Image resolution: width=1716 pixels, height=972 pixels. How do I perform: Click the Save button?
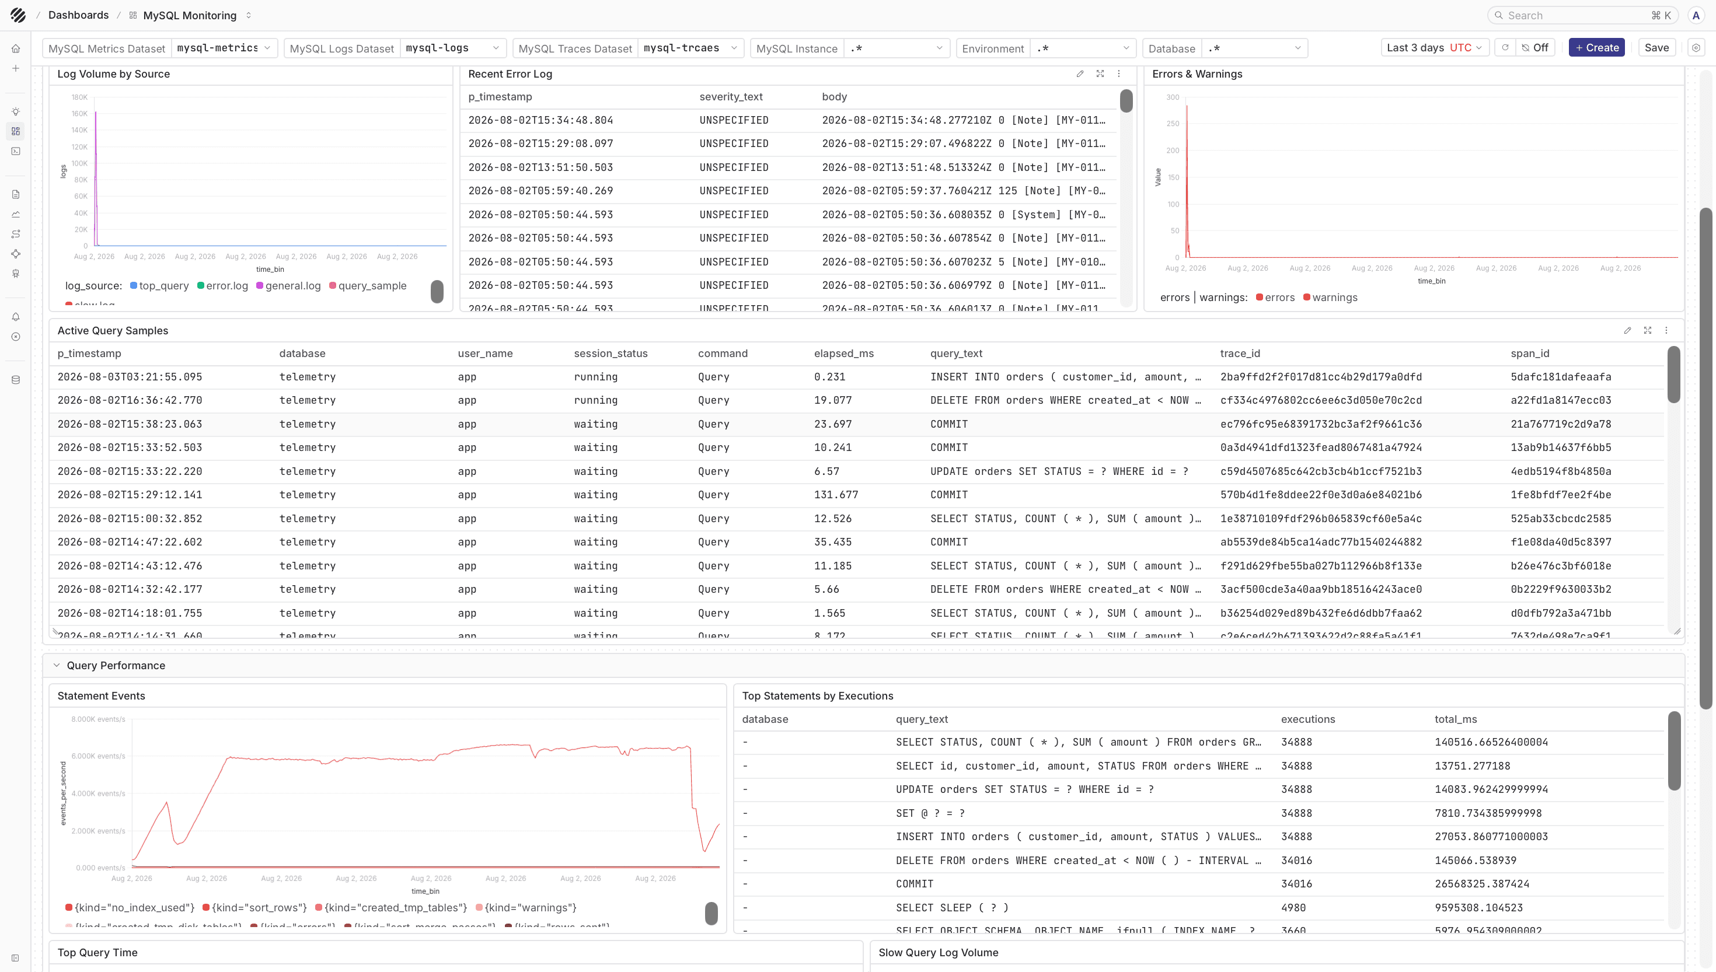pyautogui.click(x=1656, y=47)
